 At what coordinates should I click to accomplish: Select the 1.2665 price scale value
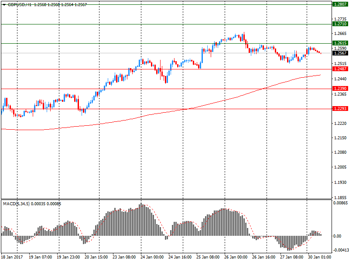pos(340,34)
